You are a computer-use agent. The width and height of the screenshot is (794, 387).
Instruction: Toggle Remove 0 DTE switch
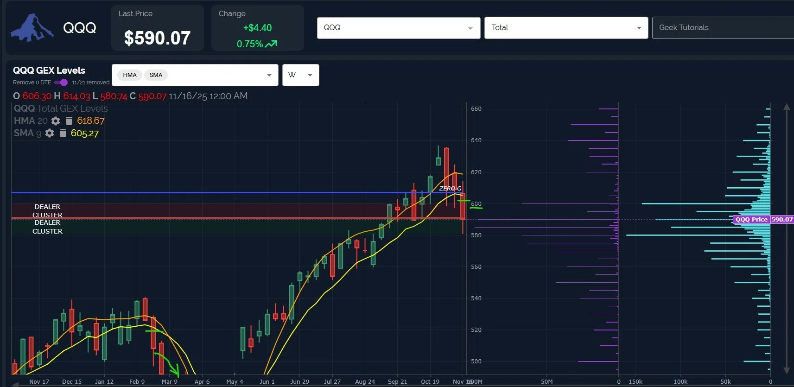61,82
